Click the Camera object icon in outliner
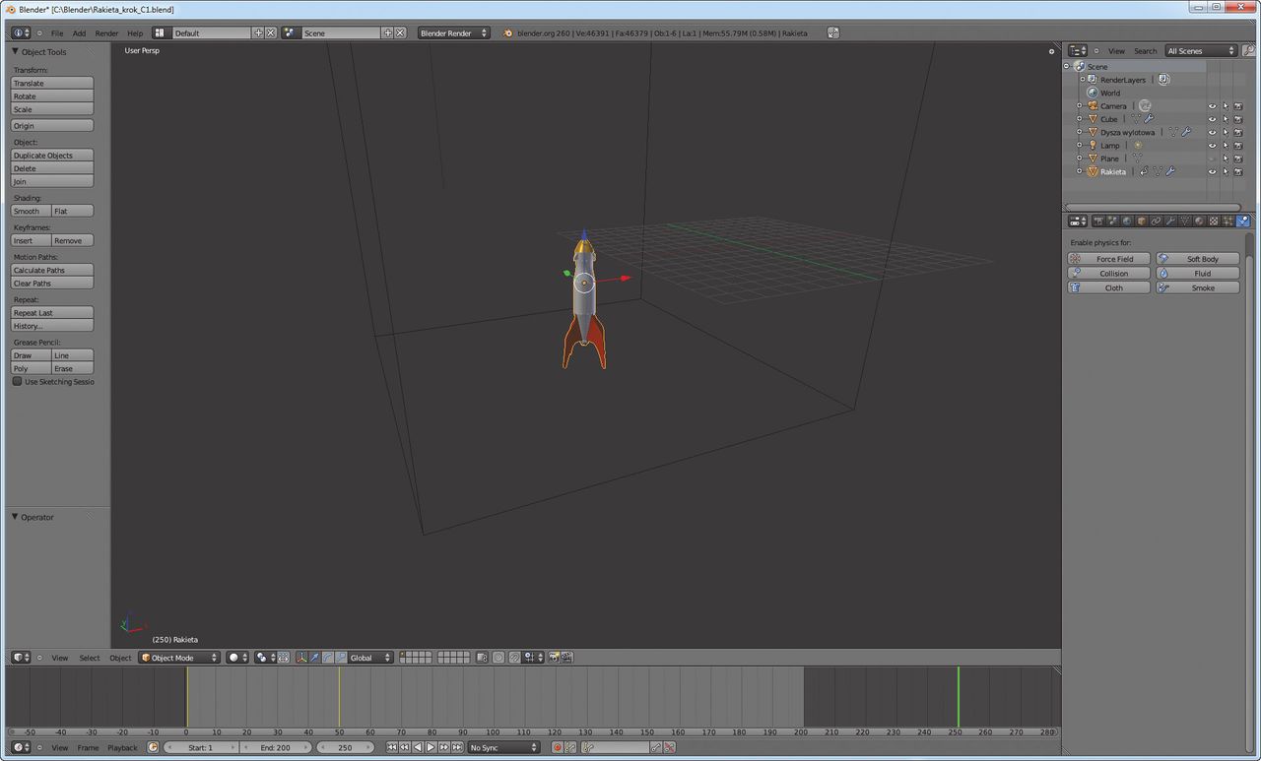The image size is (1261, 761). [1093, 105]
